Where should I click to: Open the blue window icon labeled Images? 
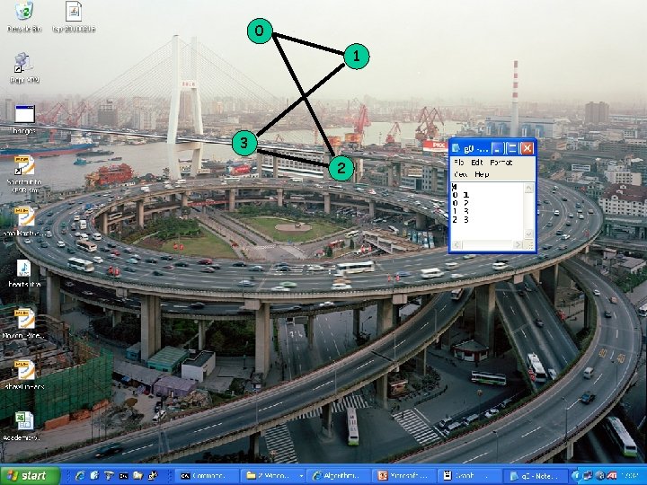(x=25, y=114)
